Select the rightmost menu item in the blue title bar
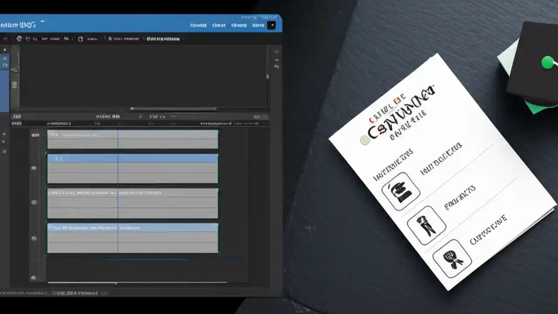The image size is (558, 314). pos(258,25)
